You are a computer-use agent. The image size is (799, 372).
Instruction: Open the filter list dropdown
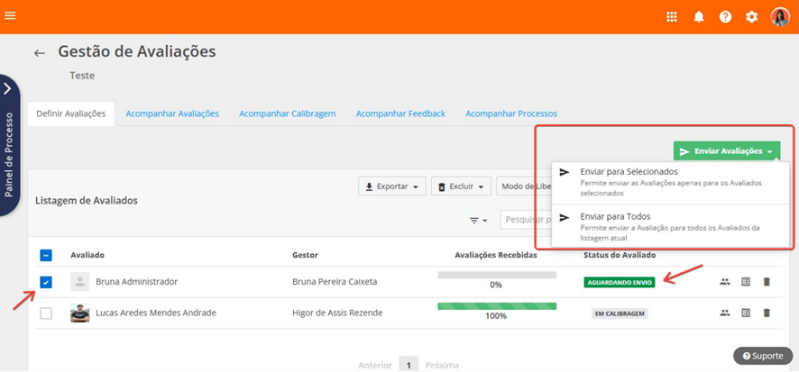pyautogui.click(x=478, y=220)
